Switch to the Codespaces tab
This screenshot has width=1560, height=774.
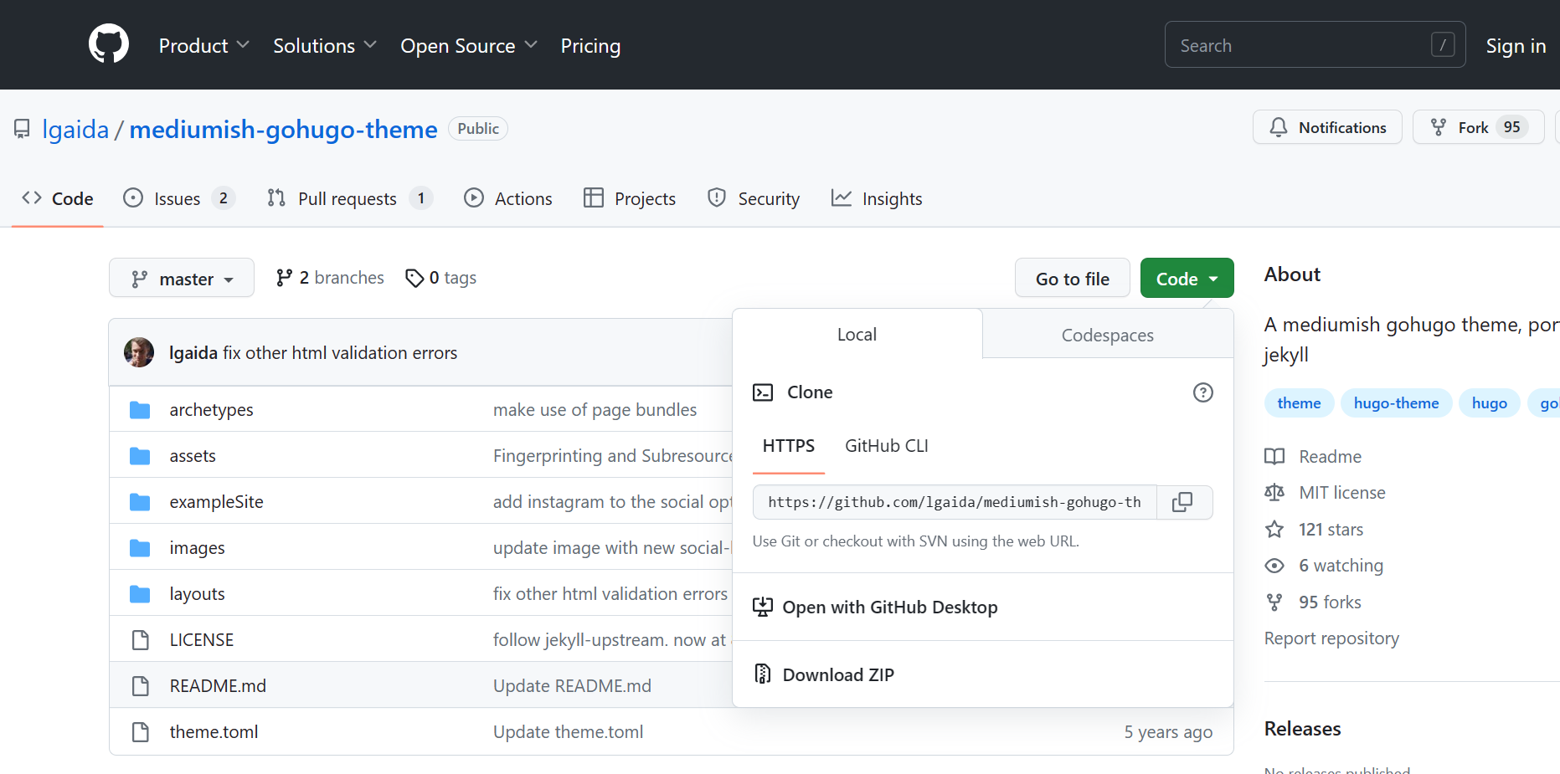coord(1107,335)
